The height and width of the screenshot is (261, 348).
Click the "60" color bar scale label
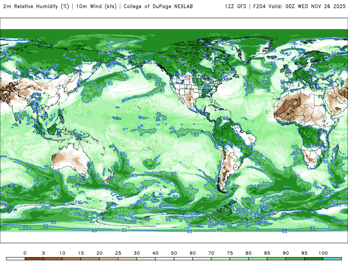[193, 253]
